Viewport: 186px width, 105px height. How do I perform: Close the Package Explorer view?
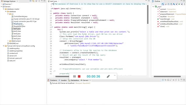click(x=17, y=1)
